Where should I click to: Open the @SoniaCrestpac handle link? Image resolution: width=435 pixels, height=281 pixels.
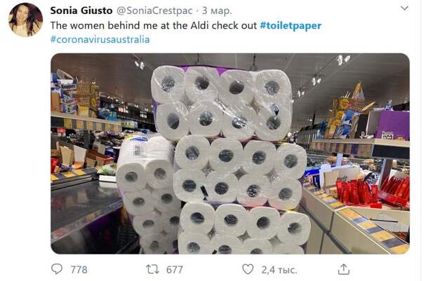pos(154,11)
